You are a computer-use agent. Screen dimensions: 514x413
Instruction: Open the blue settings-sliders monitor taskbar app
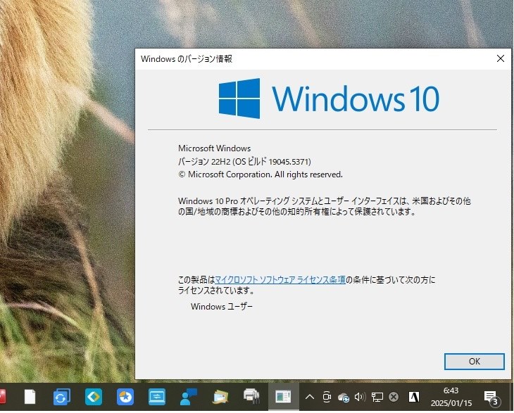point(157,397)
